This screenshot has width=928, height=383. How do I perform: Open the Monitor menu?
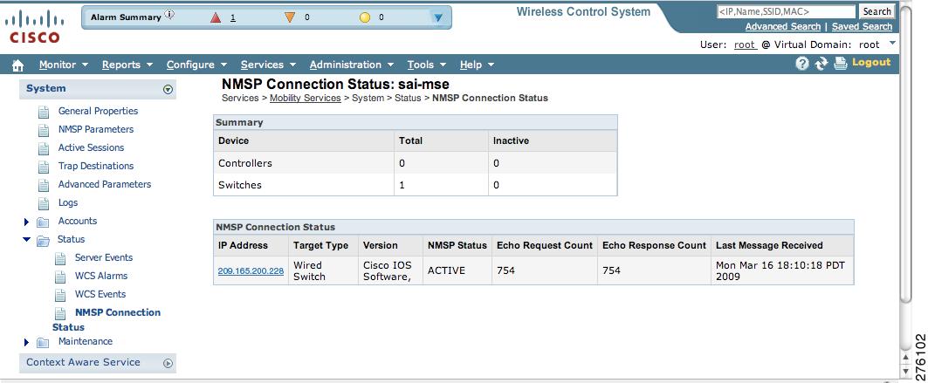pos(64,65)
